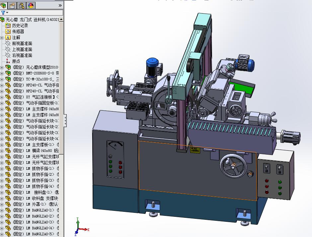Collapse the feature tree panel using splitter handle
312x237 pixels.
pyautogui.click(x=65, y=120)
